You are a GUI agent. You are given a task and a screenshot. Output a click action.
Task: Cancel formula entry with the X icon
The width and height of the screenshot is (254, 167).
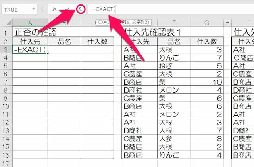click(x=55, y=9)
